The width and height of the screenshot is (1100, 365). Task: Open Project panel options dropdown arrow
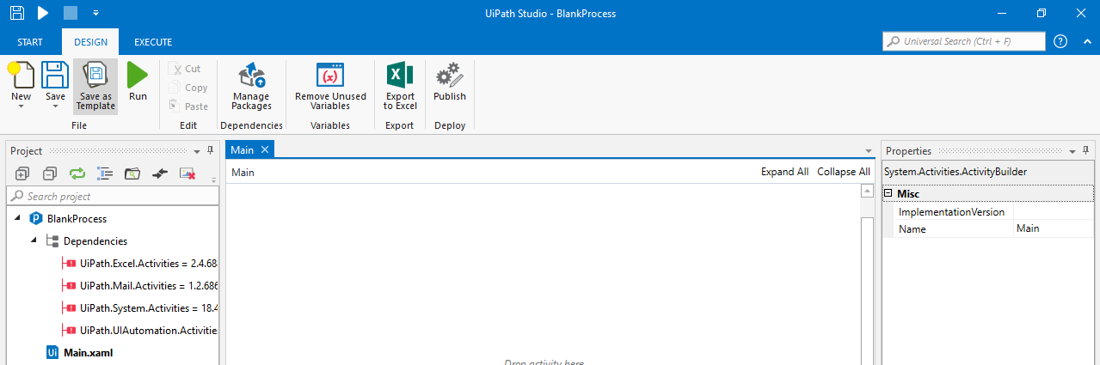pyautogui.click(x=197, y=151)
